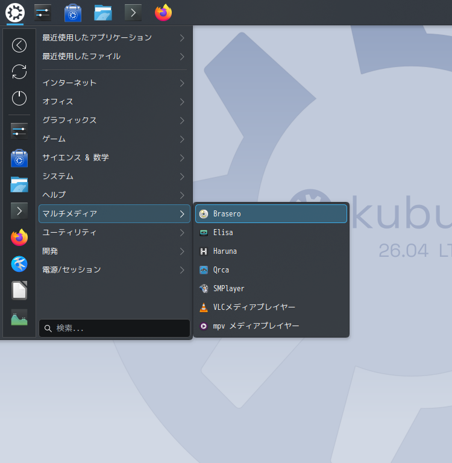
Task: Click the オフィス category text
Action: point(58,101)
